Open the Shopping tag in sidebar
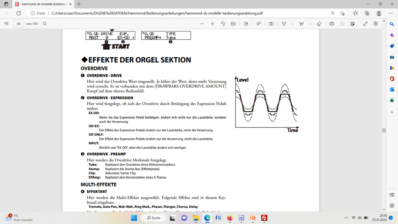 click(x=392, y=46)
